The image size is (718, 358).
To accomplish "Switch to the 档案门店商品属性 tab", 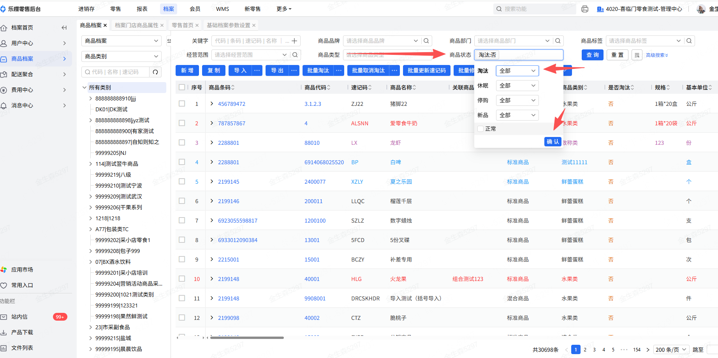I will point(137,25).
